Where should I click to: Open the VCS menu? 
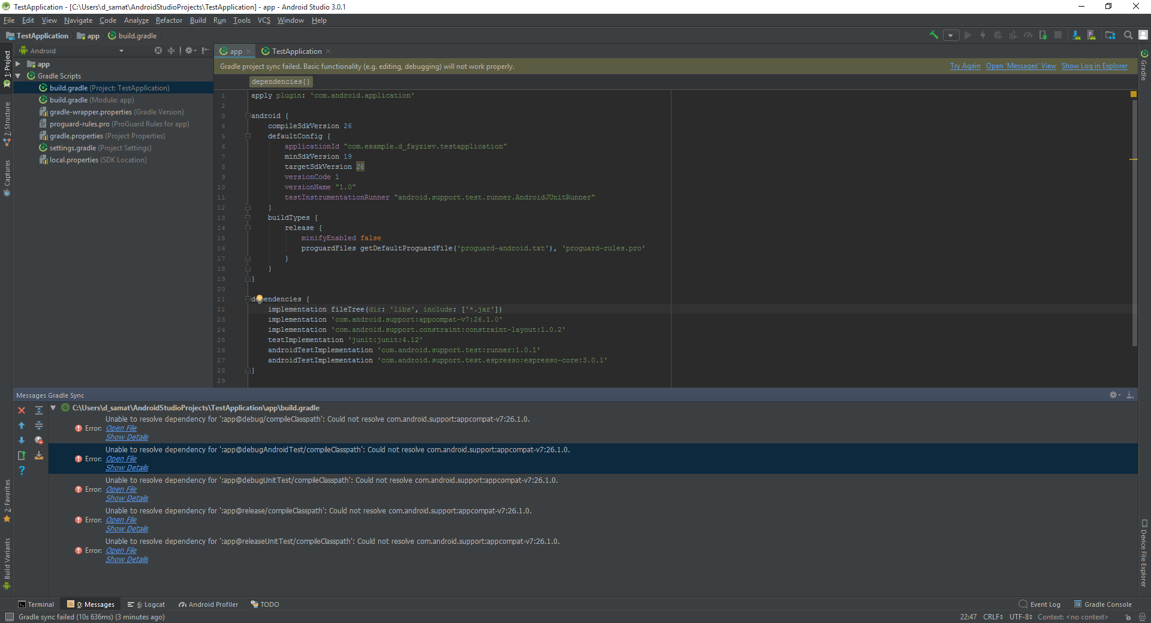pyautogui.click(x=264, y=20)
